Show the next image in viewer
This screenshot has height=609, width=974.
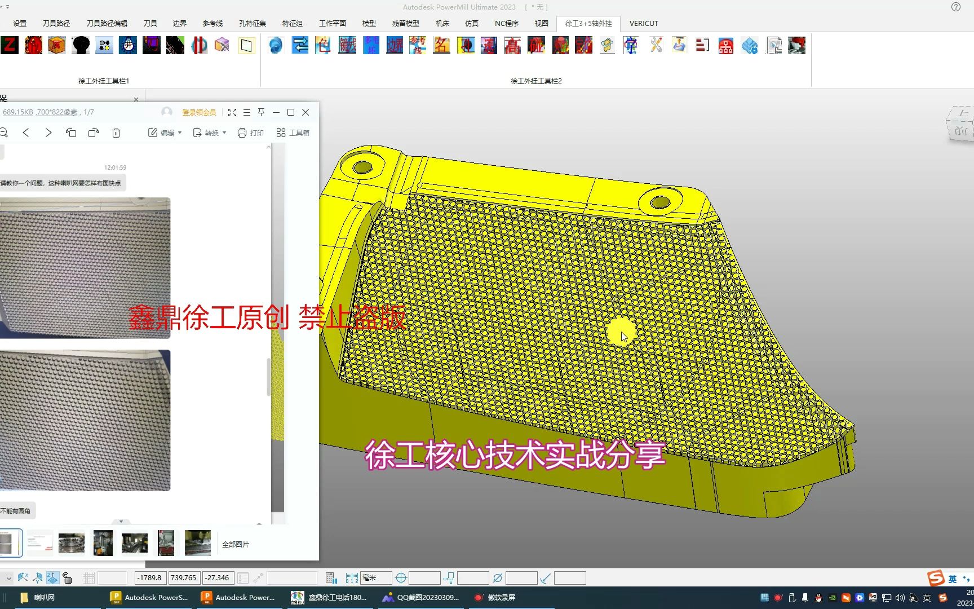coord(48,133)
